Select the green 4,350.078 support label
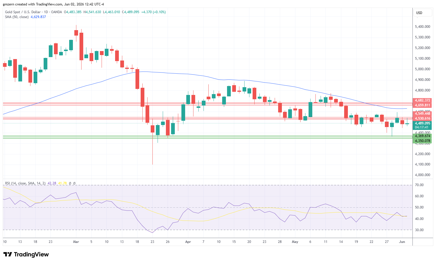The width and height of the screenshot is (436, 263). point(422,141)
